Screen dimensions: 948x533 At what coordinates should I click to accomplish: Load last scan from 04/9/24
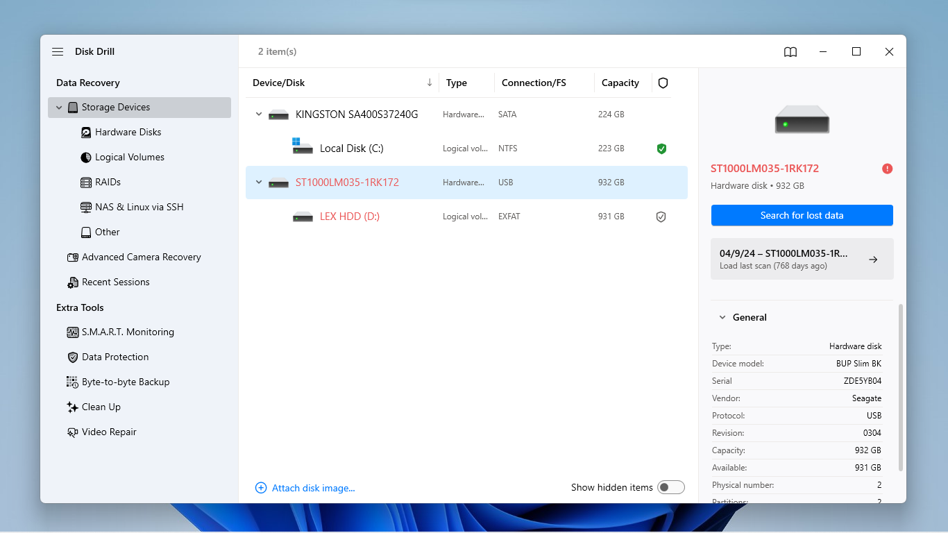click(x=802, y=259)
